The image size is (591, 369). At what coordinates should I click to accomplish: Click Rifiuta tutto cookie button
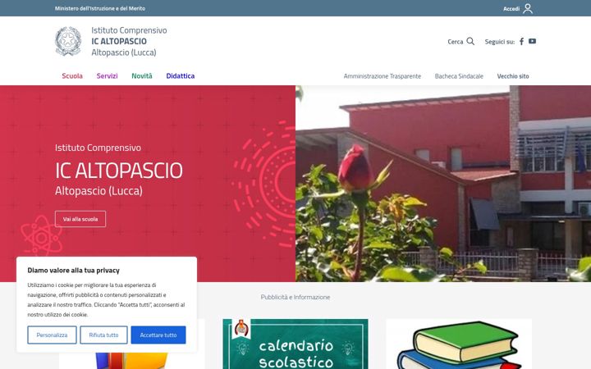coord(103,335)
